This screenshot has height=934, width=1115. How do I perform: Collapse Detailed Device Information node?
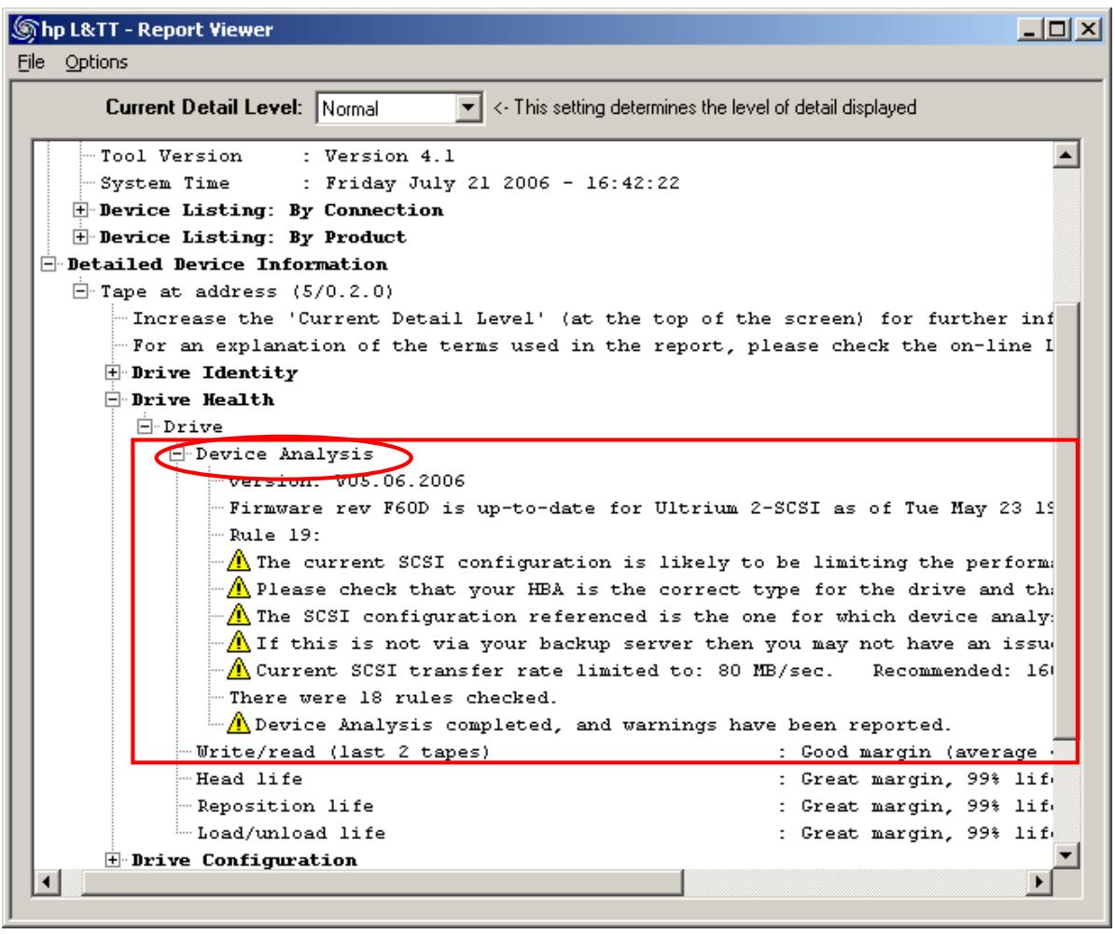click(49, 264)
